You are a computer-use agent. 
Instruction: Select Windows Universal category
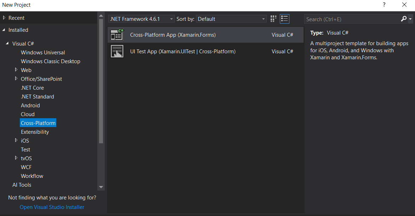pyautogui.click(x=43, y=52)
